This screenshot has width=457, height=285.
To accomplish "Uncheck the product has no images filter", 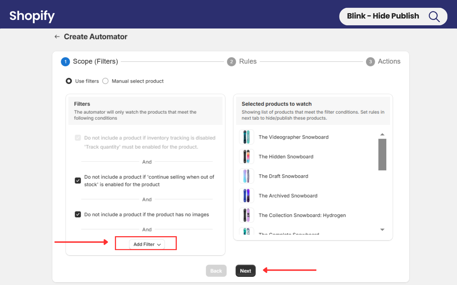I will [x=78, y=214].
